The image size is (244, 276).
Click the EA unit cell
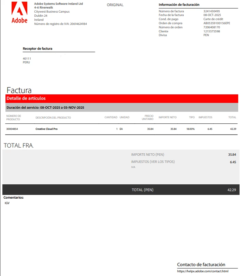tap(121, 129)
